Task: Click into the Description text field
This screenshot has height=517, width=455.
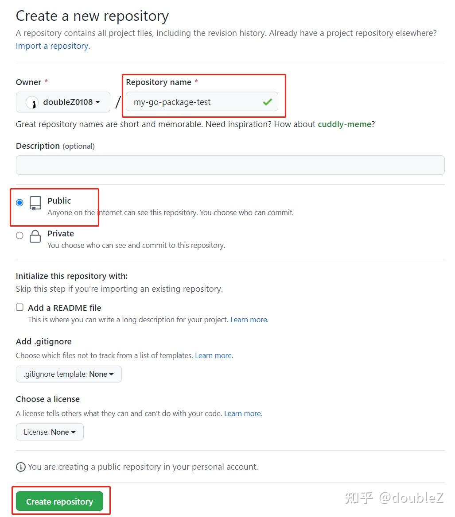Action: click(x=230, y=165)
